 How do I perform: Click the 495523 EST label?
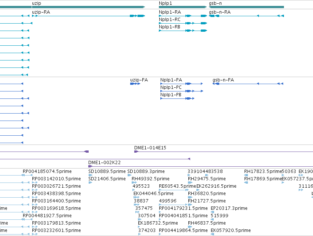click(141, 186)
